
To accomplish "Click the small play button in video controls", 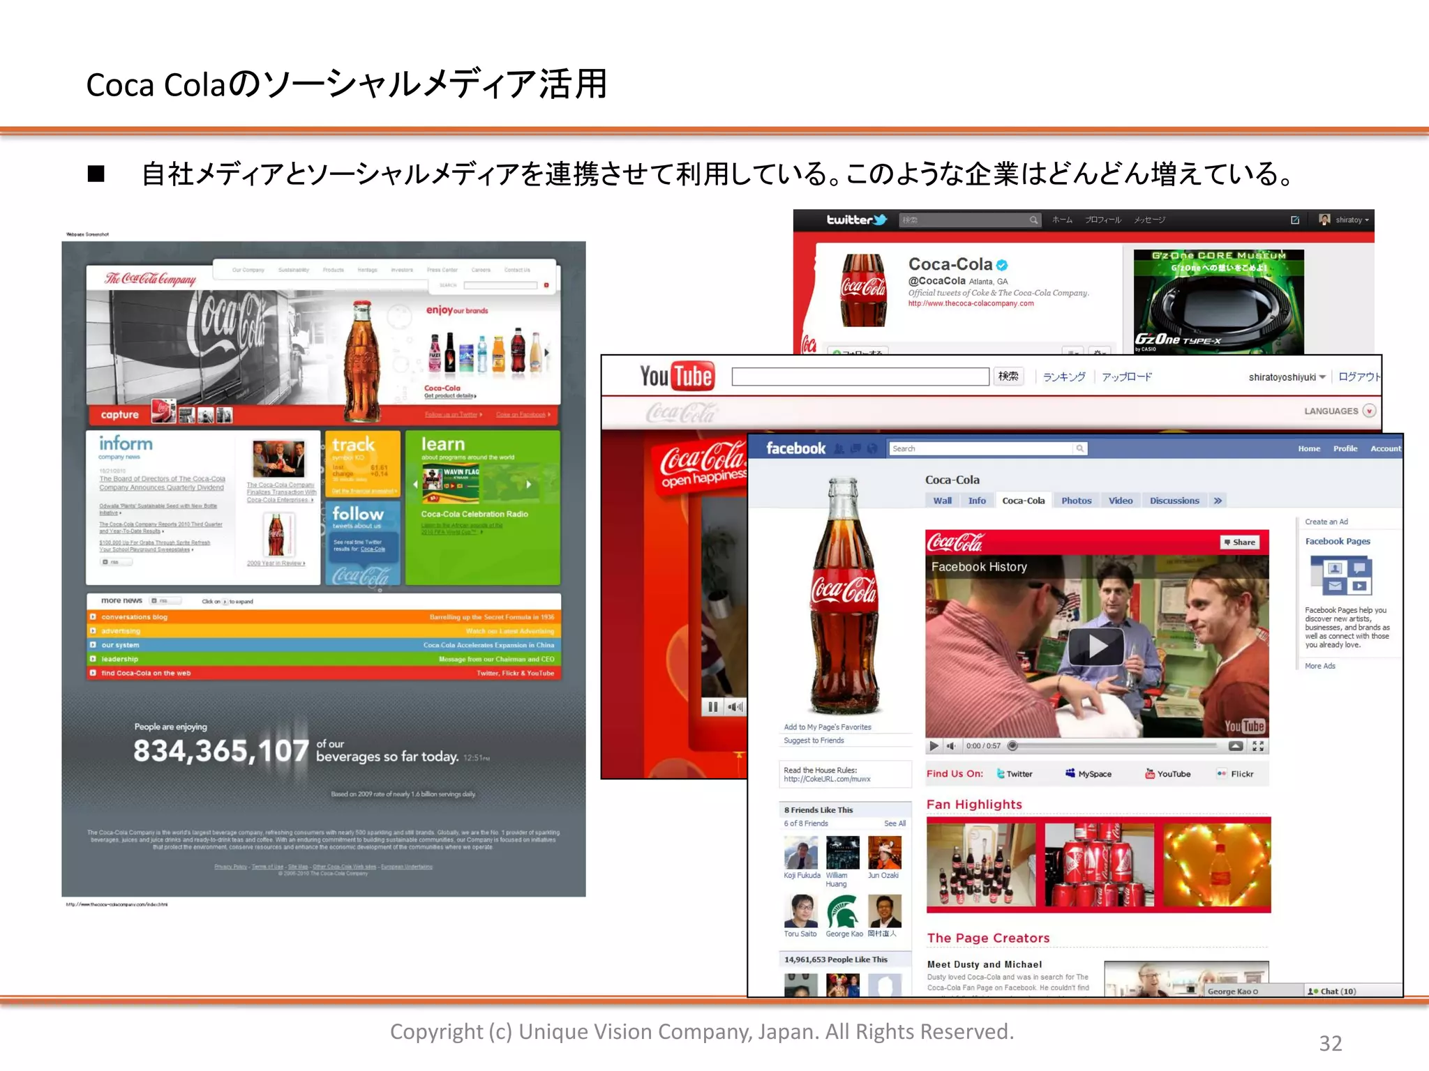I will coord(934,746).
